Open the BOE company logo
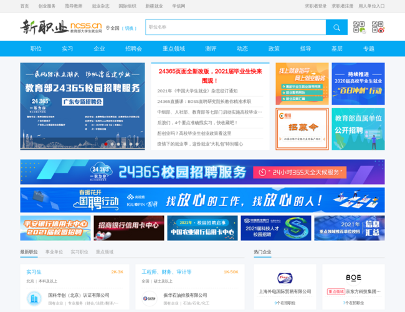The height and width of the screenshot is (312, 405). coord(353,278)
